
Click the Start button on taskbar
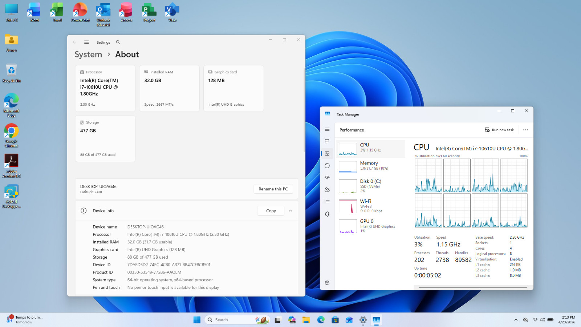click(x=197, y=320)
